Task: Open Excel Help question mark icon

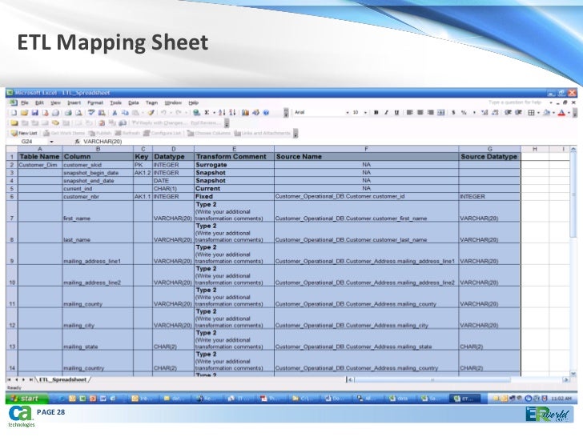Action: 266,113
